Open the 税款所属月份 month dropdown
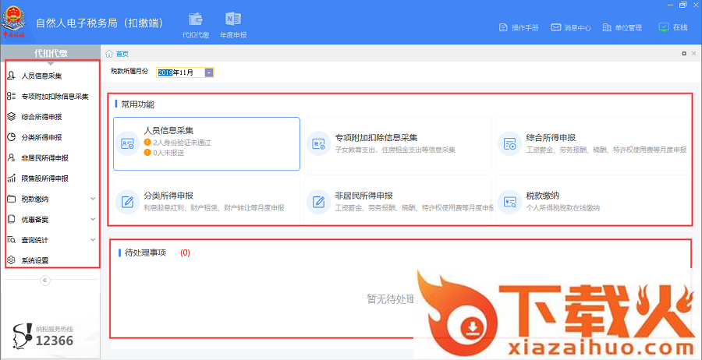 tap(209, 72)
